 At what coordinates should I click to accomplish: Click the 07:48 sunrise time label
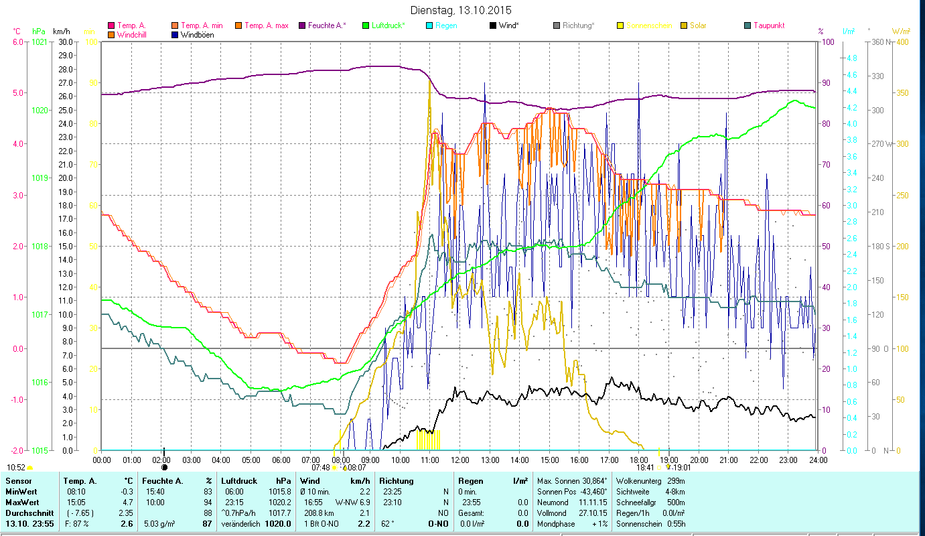tap(321, 468)
